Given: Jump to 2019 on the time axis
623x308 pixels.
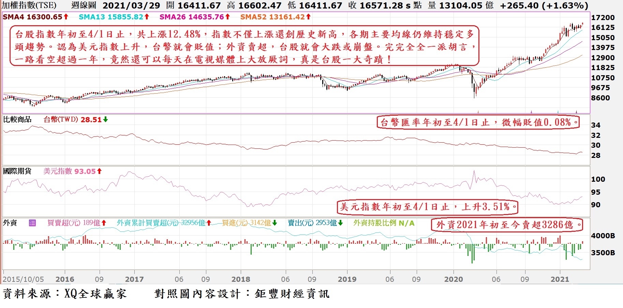Looking at the screenshot, I should (347, 279).
